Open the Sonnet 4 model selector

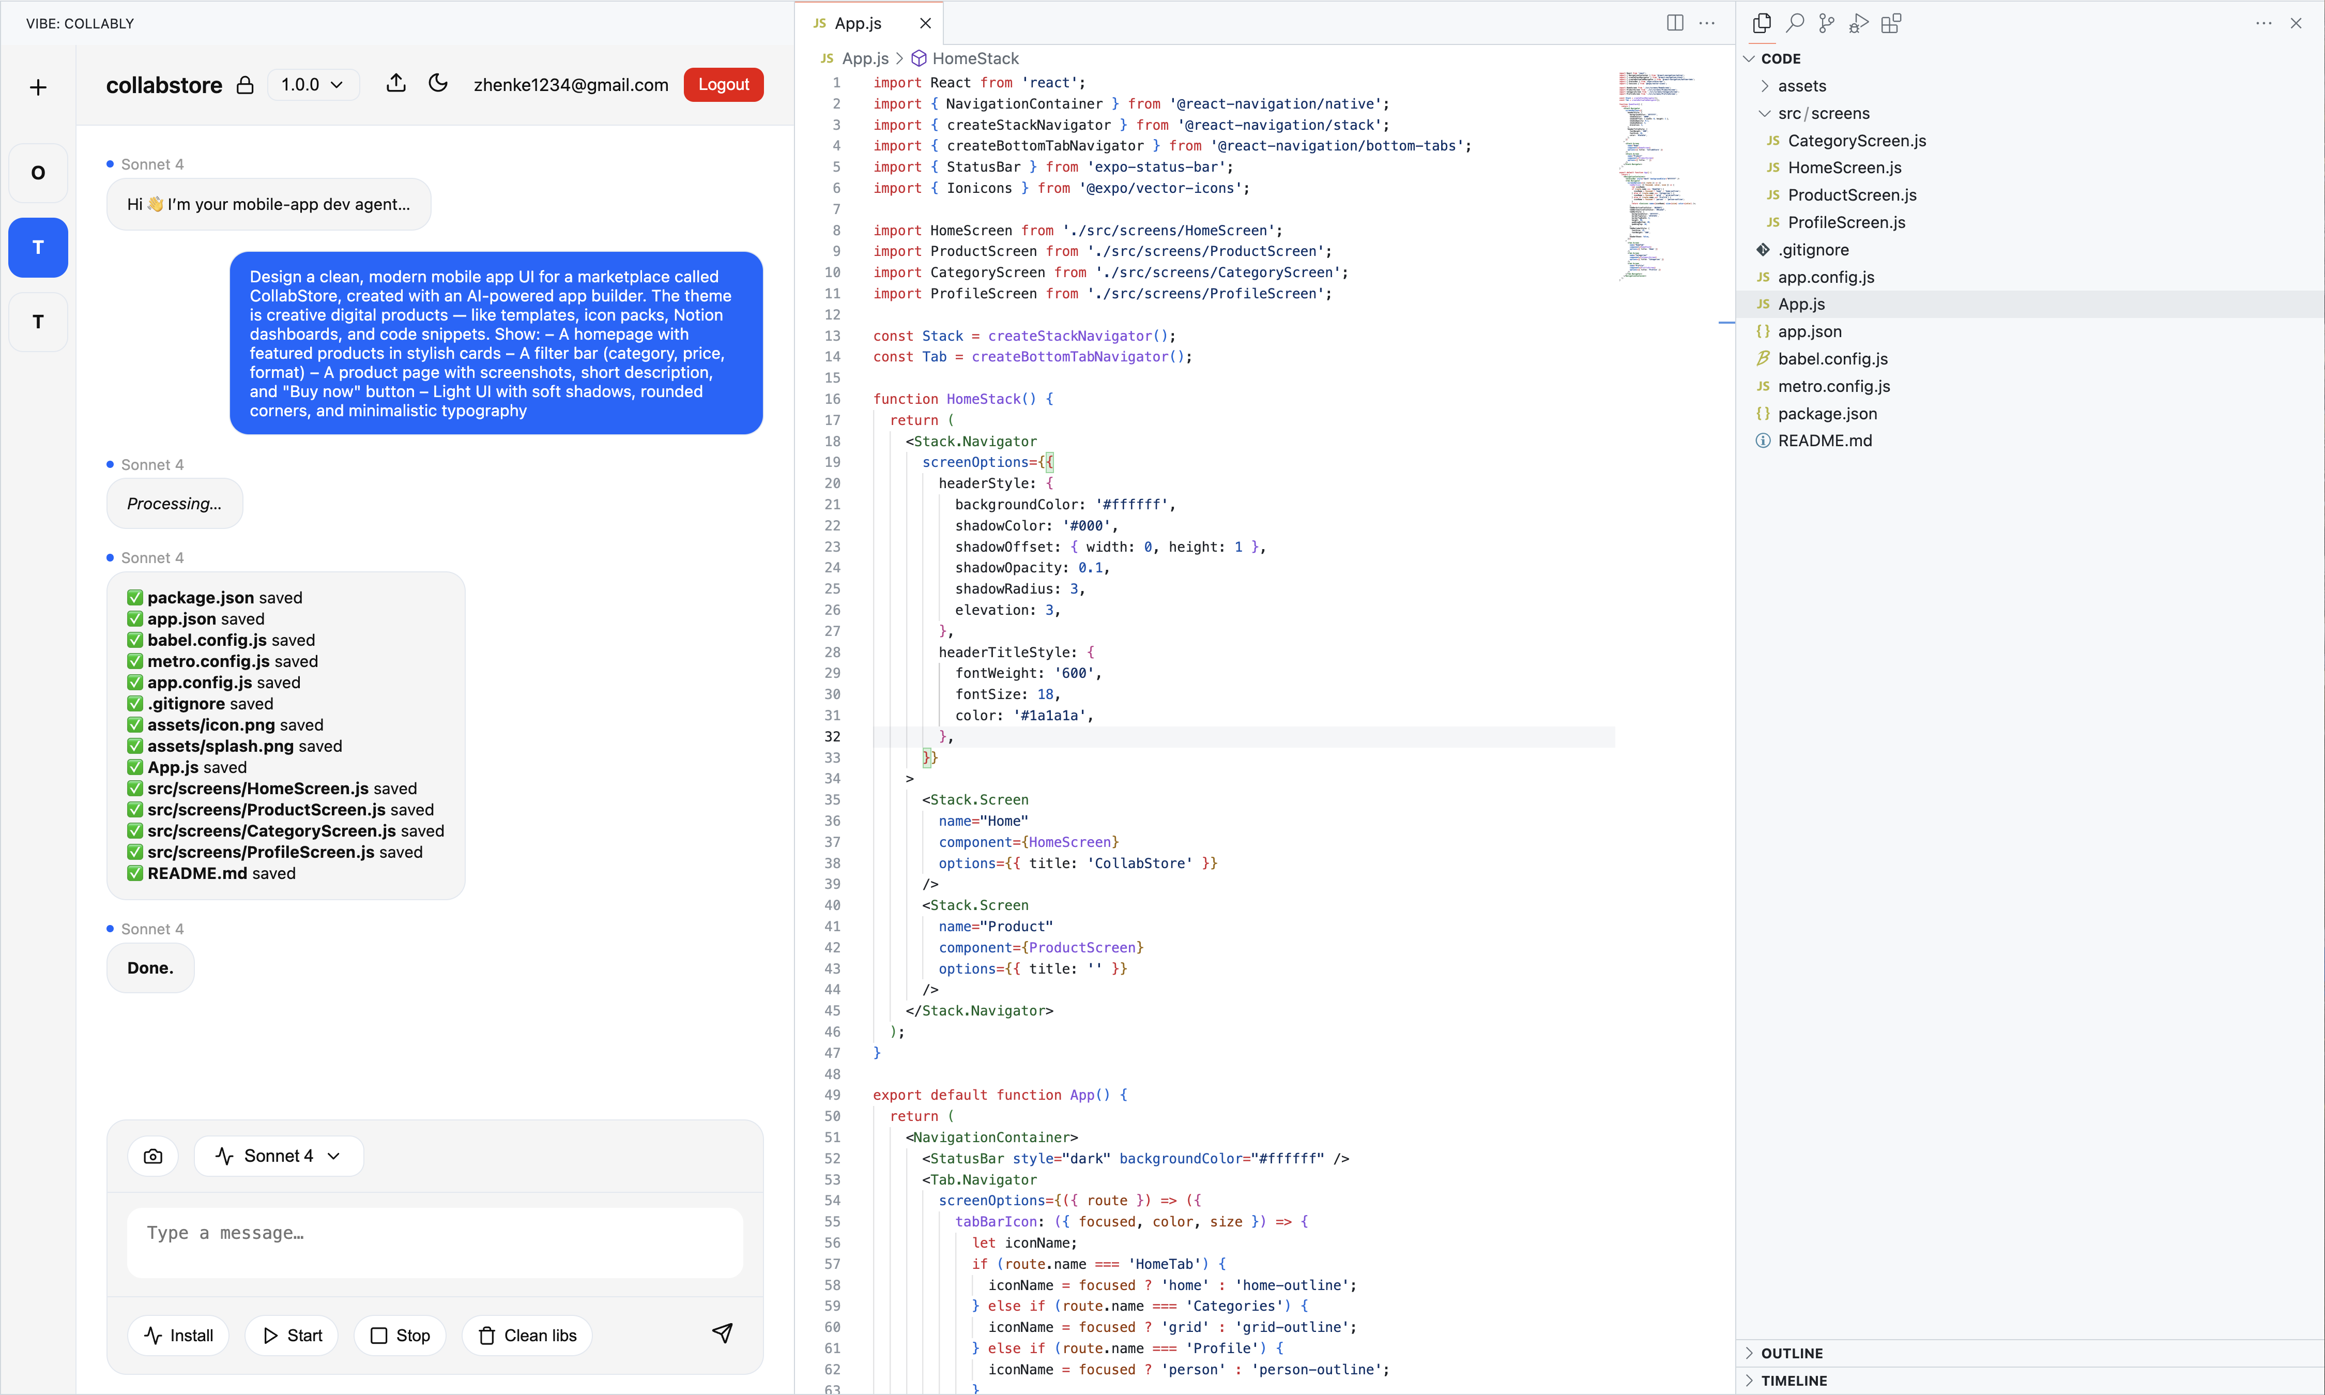point(278,1155)
